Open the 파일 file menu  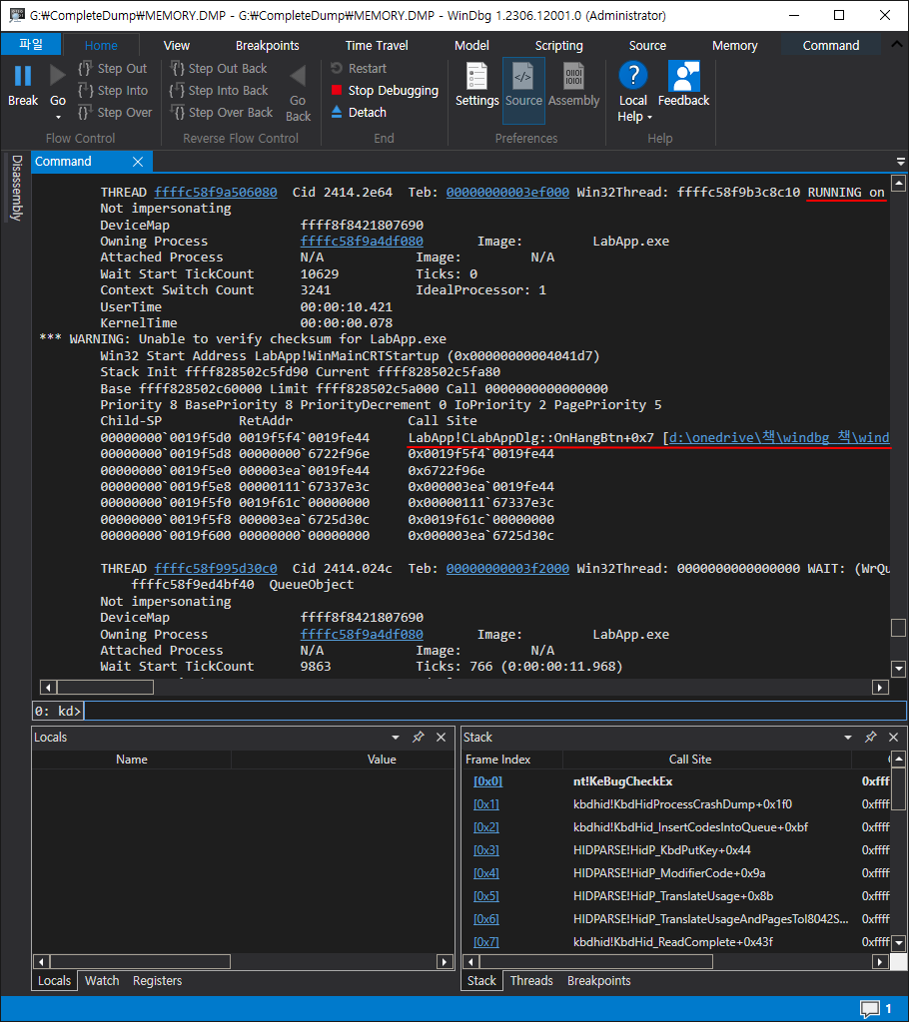coord(31,44)
